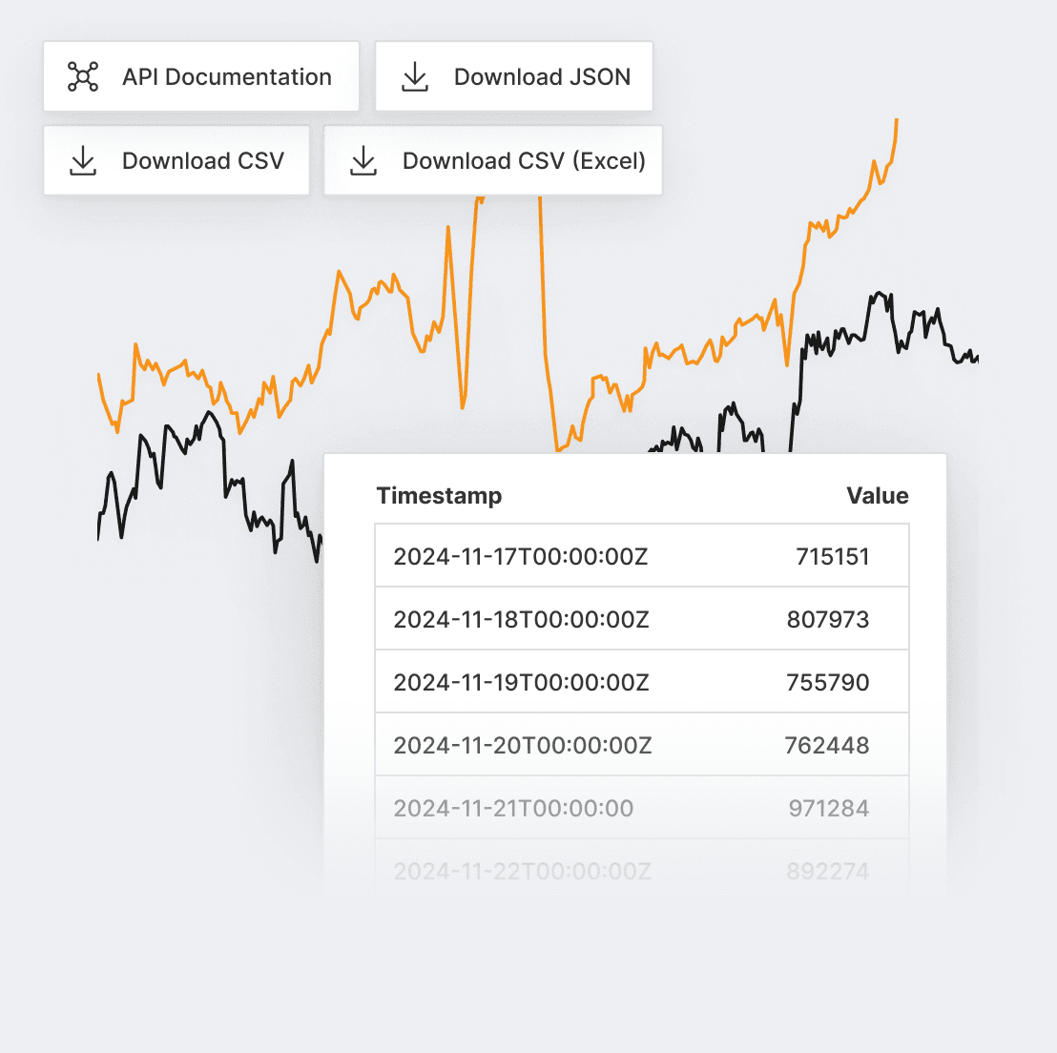This screenshot has width=1057, height=1053.
Task: Select the row dated 2024-11-20
Action: (641, 745)
